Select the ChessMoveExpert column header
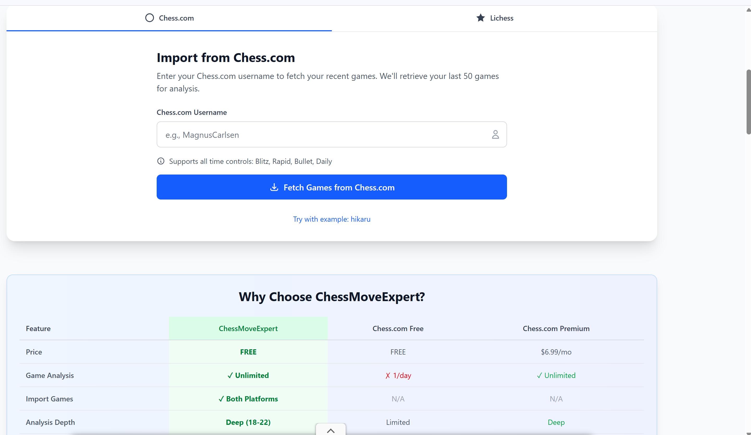Viewport: 751px width, 435px height. coord(248,328)
